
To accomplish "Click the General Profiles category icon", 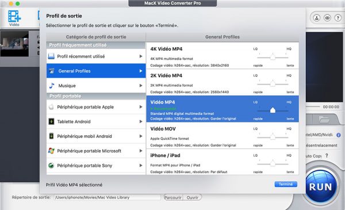I will click(52, 71).
